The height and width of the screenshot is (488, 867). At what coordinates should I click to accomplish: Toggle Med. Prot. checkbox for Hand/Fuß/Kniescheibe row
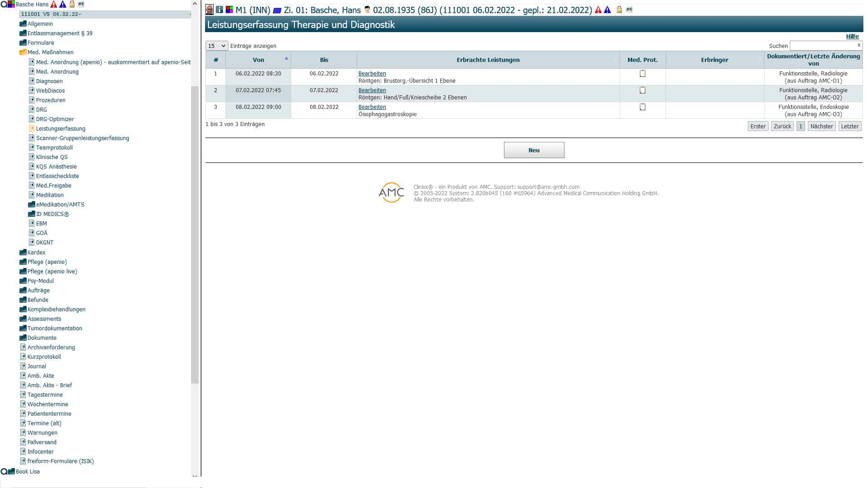click(x=643, y=90)
